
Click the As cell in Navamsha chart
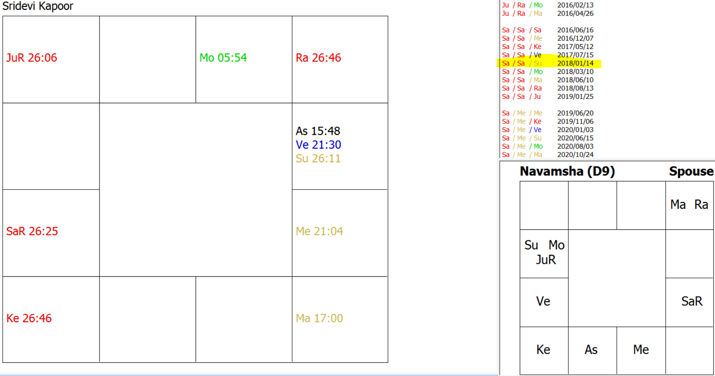pyautogui.click(x=591, y=350)
